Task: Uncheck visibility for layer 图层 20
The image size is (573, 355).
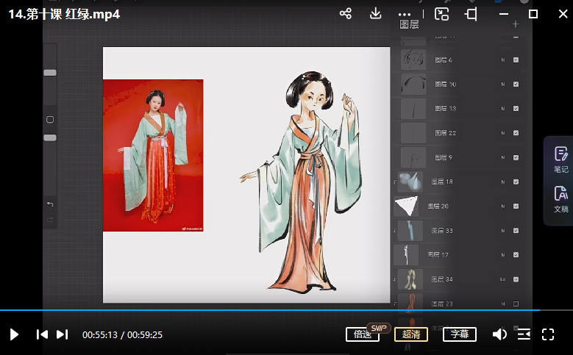Action: [x=516, y=206]
